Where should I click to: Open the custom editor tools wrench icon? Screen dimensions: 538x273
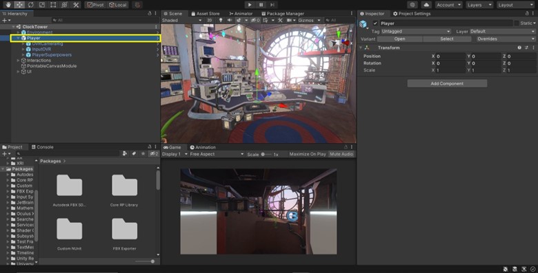coord(76,5)
